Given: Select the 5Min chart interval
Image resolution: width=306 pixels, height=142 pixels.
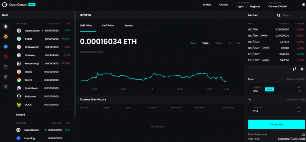Looking at the screenshot, I should pyautogui.click(x=193, y=43).
